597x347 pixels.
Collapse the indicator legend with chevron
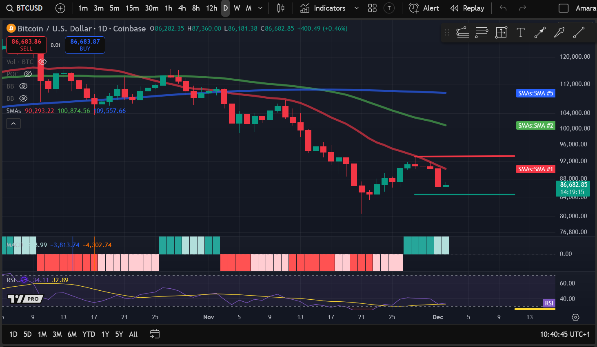(13, 124)
